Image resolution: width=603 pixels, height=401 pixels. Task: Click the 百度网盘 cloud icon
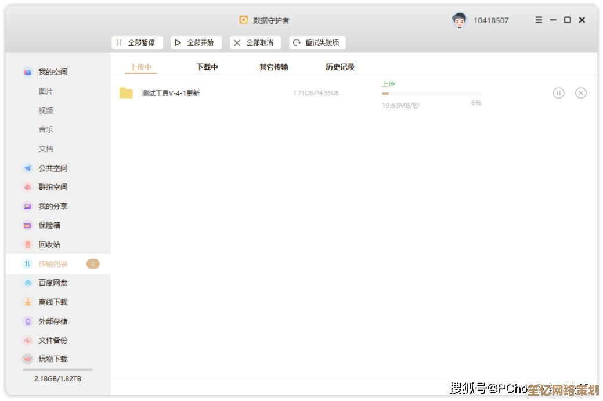click(x=27, y=283)
